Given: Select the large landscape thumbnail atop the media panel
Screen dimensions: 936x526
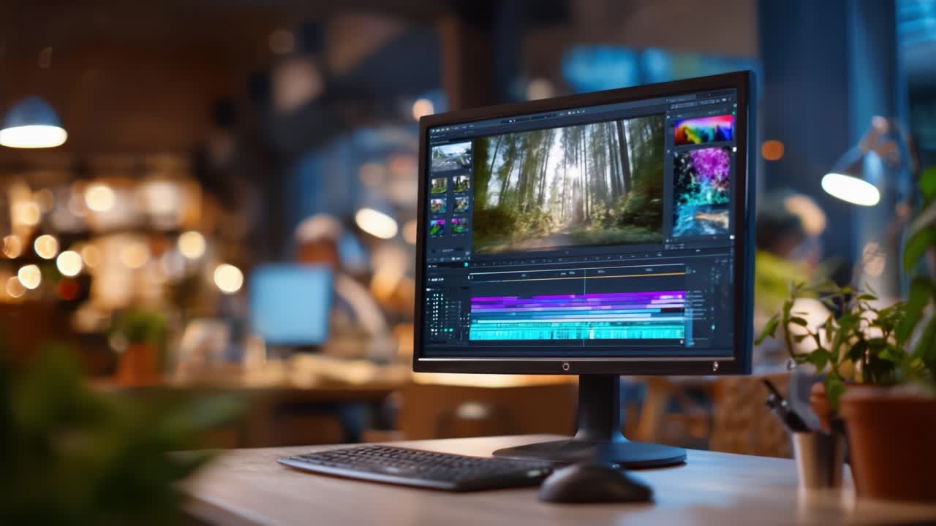Looking at the screenshot, I should point(451,156).
